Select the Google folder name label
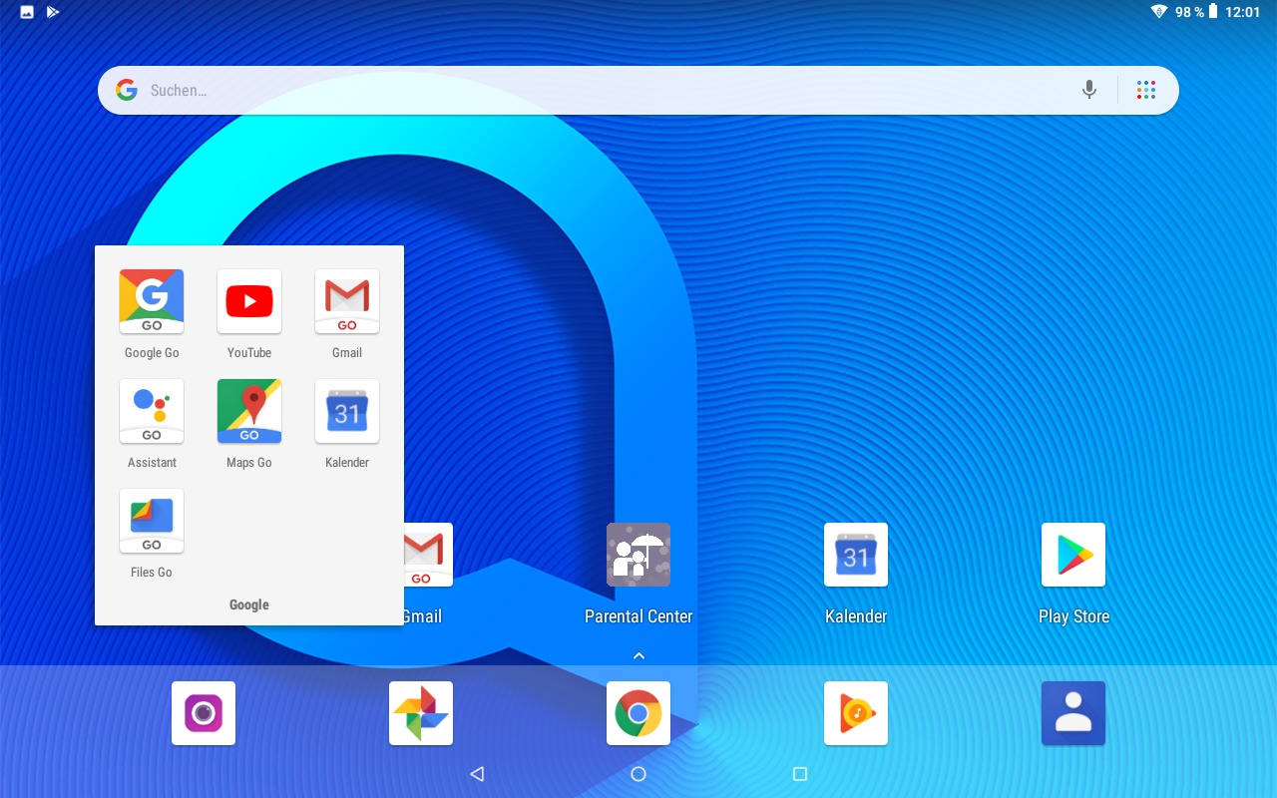This screenshot has width=1277, height=798. 249,604
